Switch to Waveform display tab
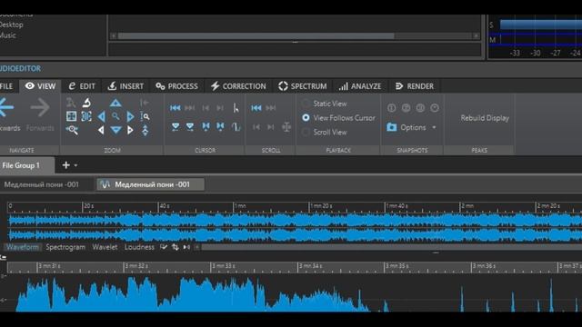 22,247
